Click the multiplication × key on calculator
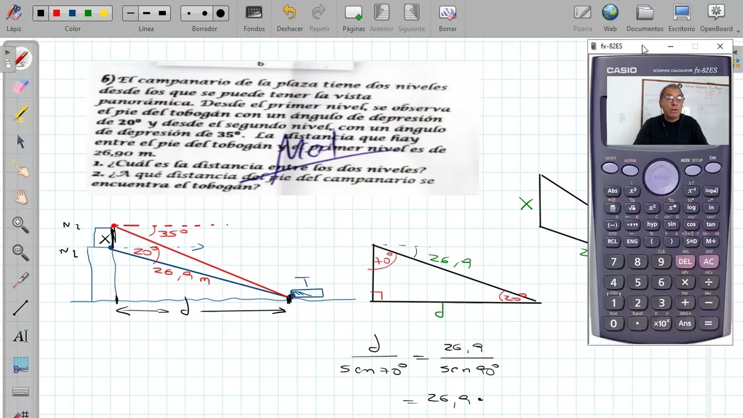Image resolution: width=743 pixels, height=418 pixels. (x=685, y=282)
